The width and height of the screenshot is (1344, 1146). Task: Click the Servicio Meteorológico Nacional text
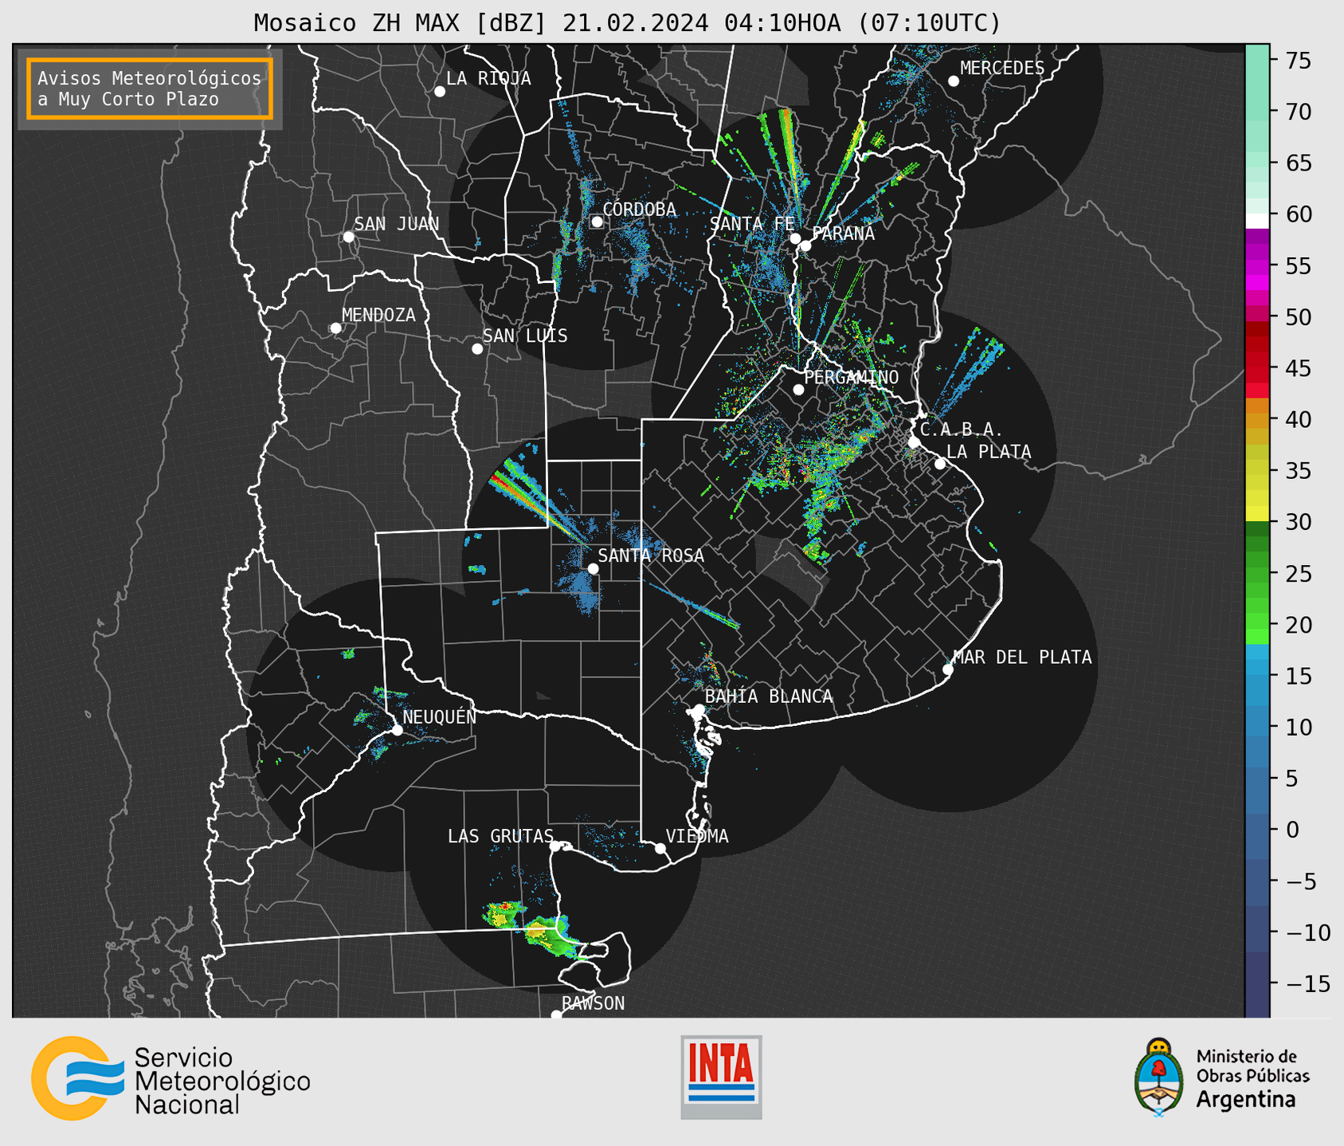click(x=222, y=1081)
